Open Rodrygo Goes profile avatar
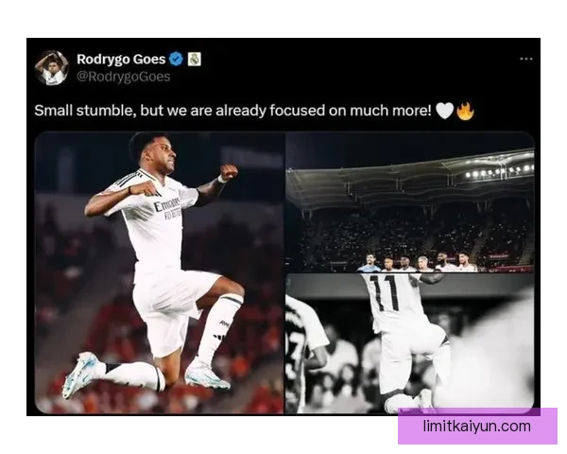The height and width of the screenshot is (454, 567). pos(51,68)
